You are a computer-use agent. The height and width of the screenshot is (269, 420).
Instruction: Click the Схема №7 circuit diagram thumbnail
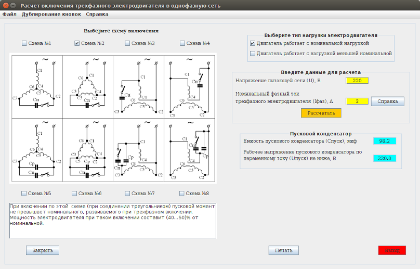coord(138,149)
